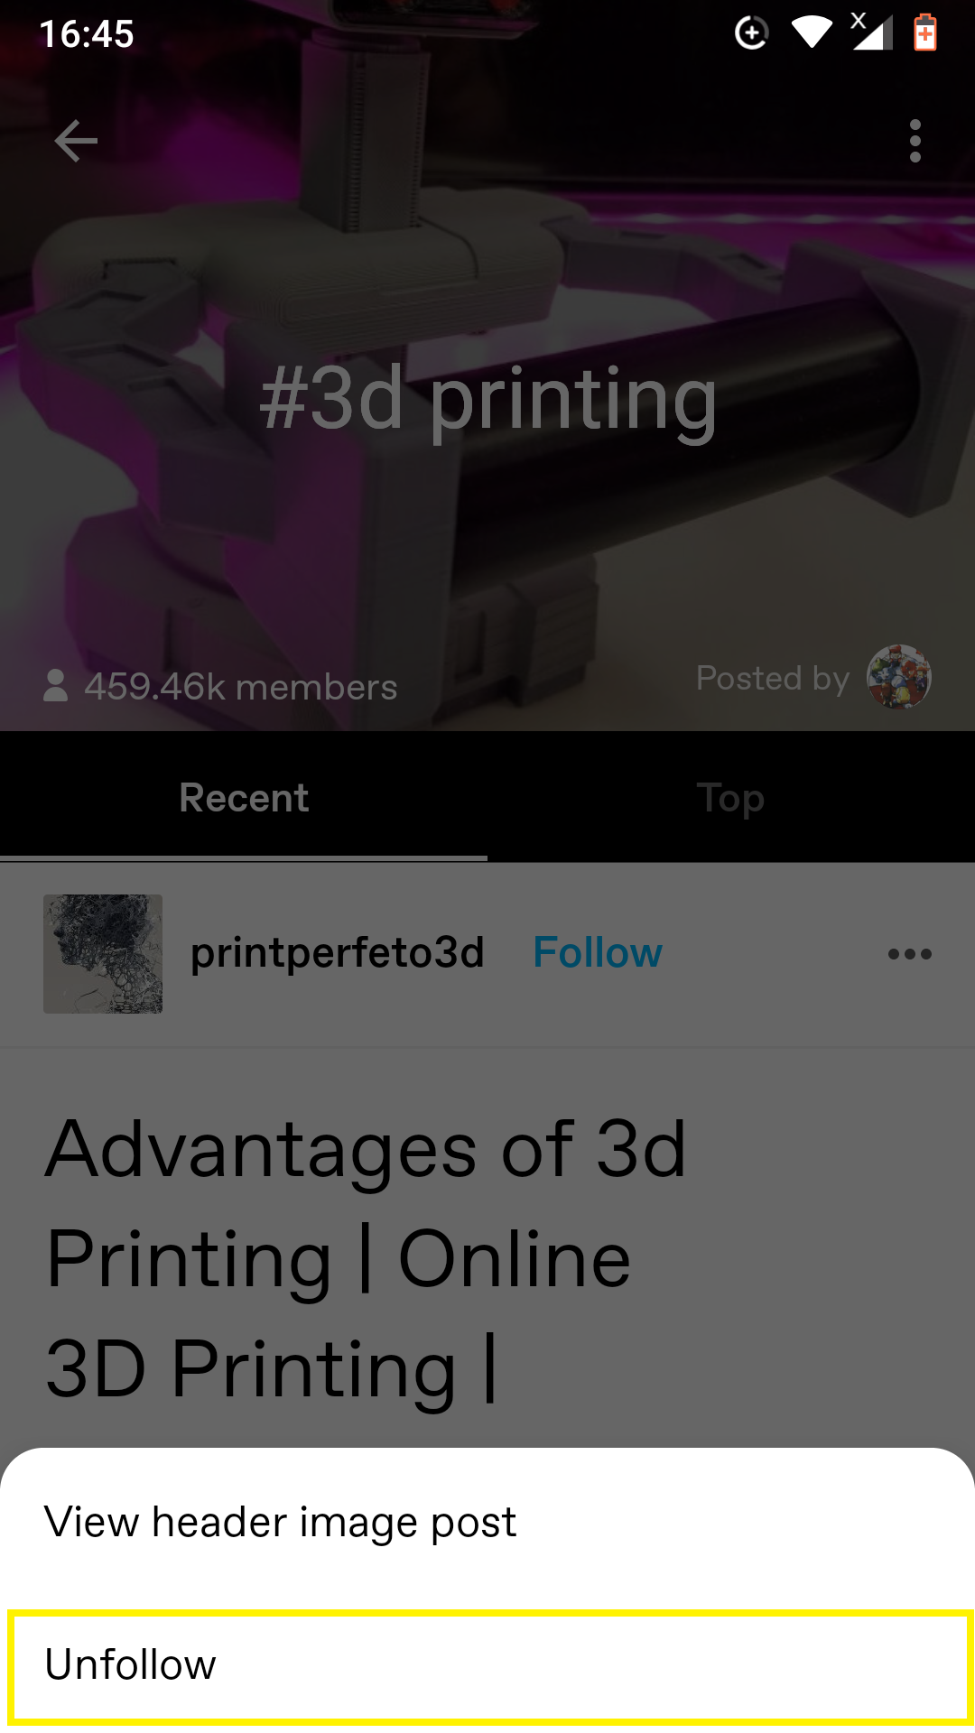
Task: Tap the members person icon
Action: (x=56, y=685)
